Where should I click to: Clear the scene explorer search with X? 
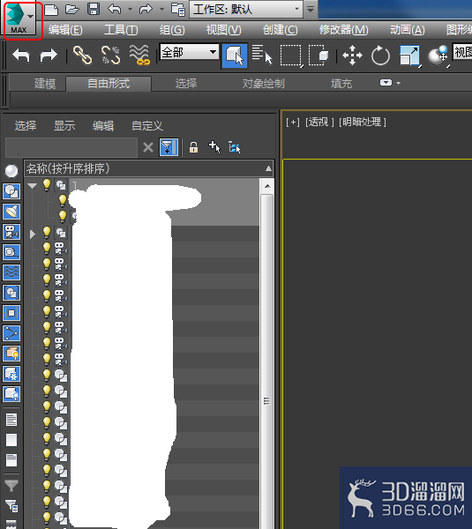click(148, 147)
